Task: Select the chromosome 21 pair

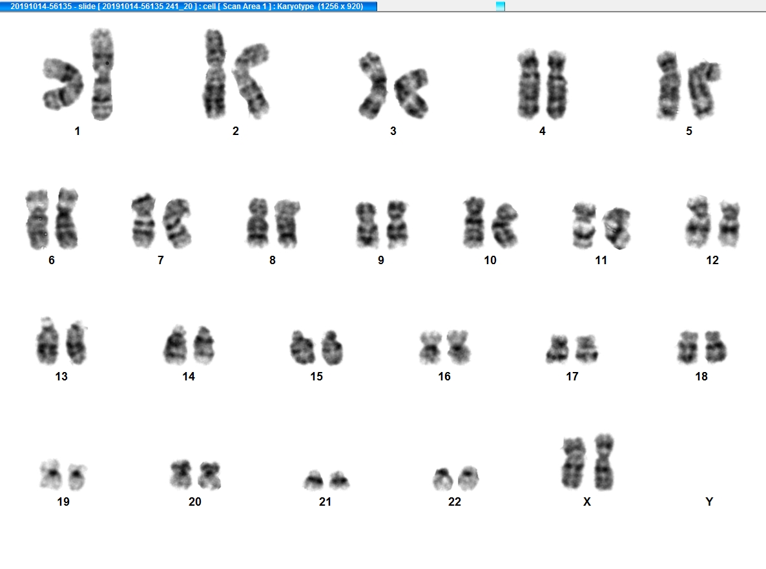Action: tap(326, 480)
